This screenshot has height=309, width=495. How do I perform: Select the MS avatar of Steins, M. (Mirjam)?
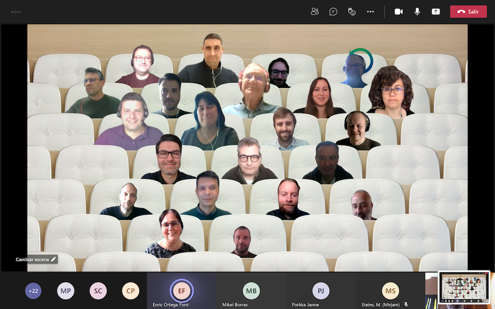pyautogui.click(x=391, y=291)
